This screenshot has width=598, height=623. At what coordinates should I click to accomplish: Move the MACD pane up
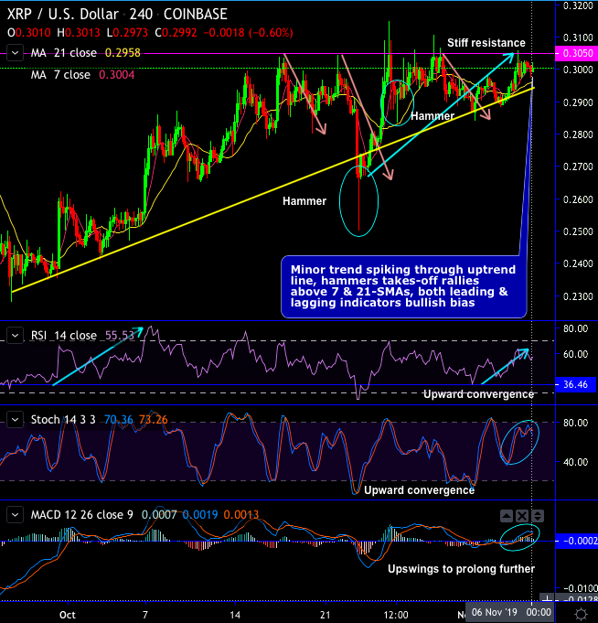click(507, 516)
